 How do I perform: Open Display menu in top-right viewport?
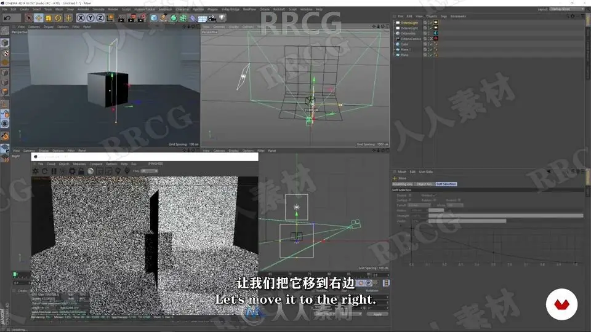point(234,26)
